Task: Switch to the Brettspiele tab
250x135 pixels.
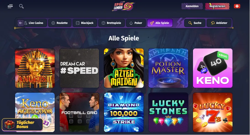Action: pyautogui.click(x=111, y=23)
